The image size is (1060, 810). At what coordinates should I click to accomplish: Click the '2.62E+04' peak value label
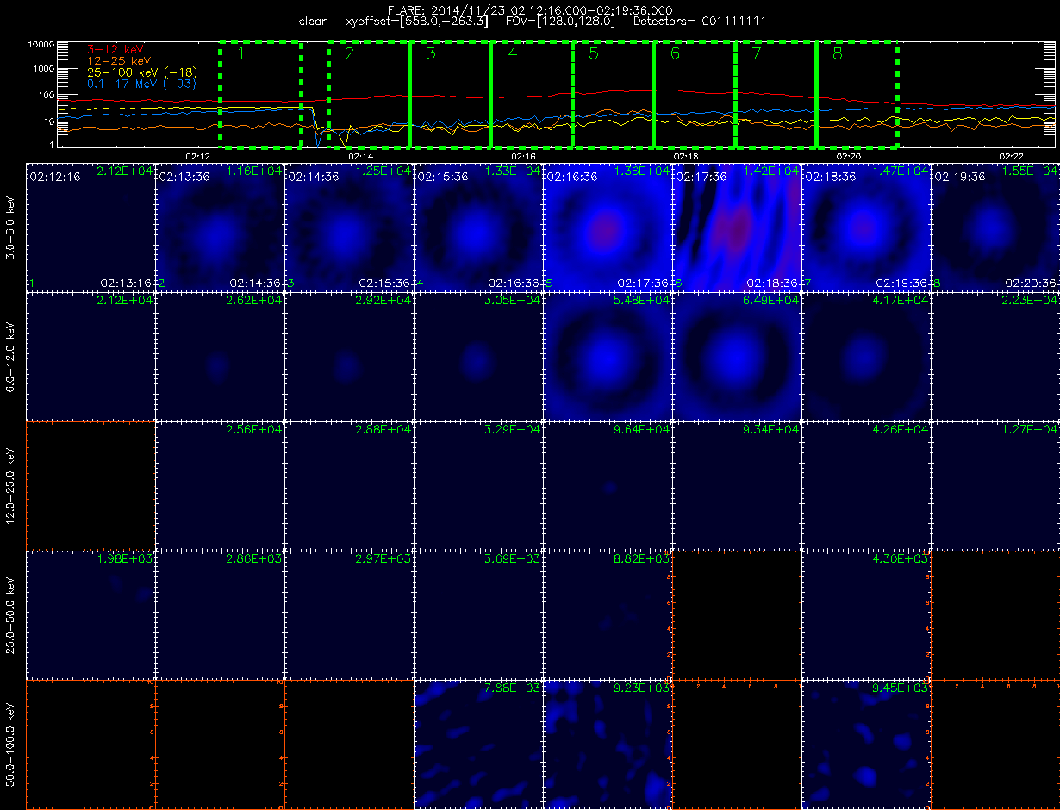254,301
